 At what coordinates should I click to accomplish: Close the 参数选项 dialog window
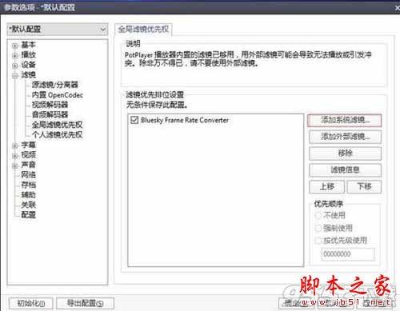(397, 7)
